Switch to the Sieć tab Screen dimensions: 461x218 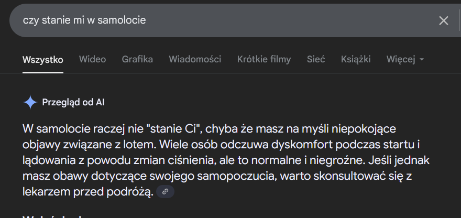[316, 59]
